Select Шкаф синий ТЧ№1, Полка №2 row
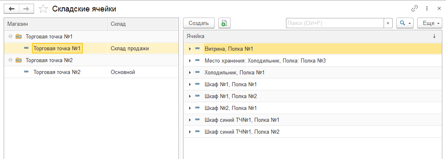Screen dimensions: 446x159 pyautogui.click(x=313, y=132)
